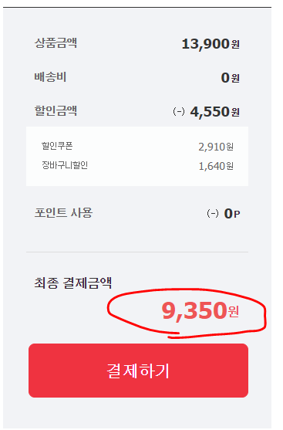
Task: Click the 2,910원 coupon discount value
Action: (216, 147)
